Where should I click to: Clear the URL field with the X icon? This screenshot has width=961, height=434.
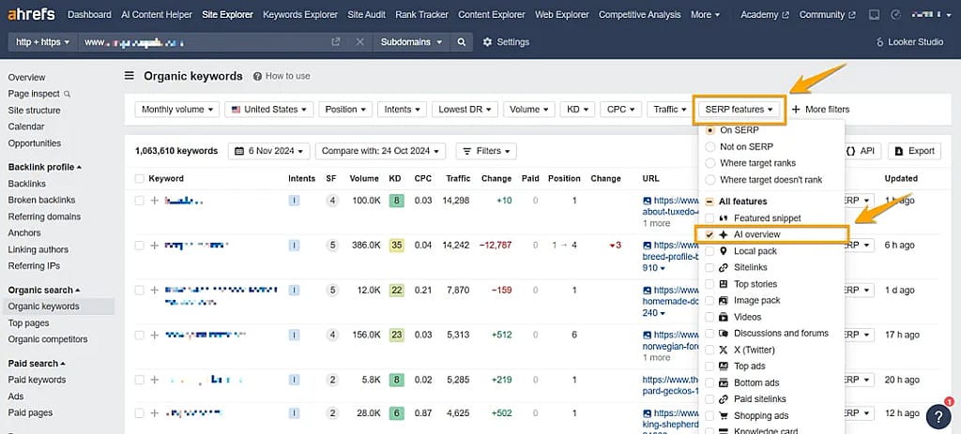point(359,42)
